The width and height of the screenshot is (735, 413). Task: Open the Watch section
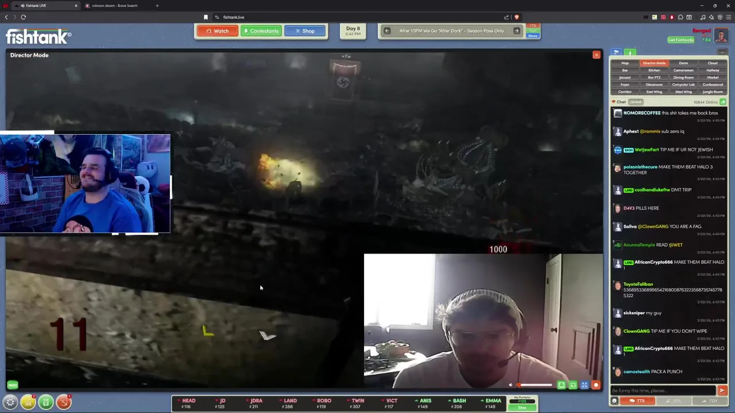(217, 31)
